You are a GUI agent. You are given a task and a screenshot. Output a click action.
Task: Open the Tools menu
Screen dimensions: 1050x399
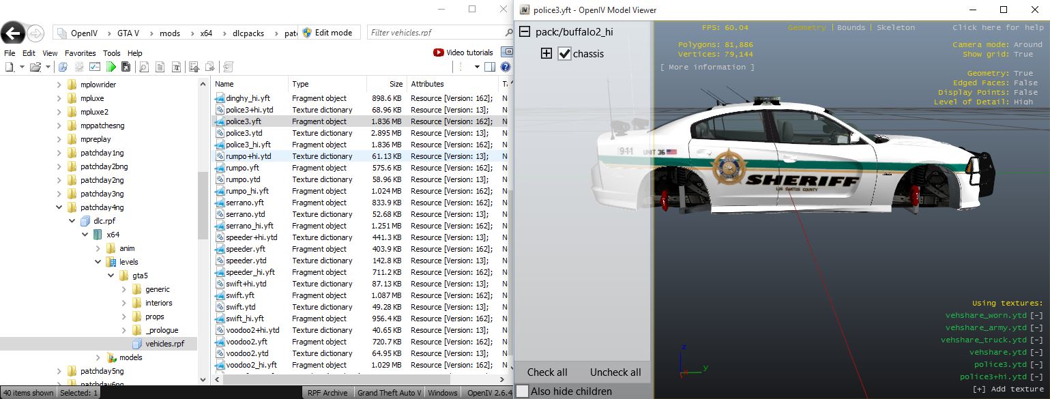(111, 53)
